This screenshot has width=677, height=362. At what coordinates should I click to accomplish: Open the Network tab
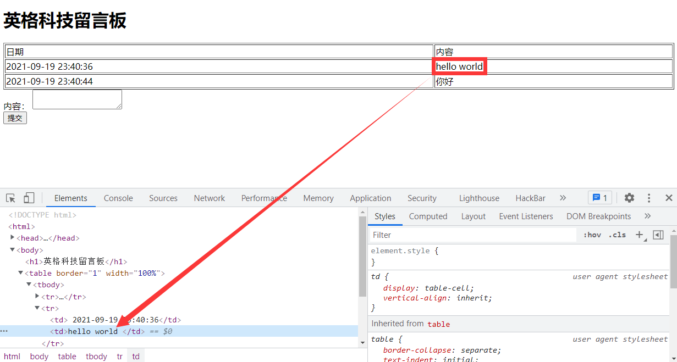(209, 198)
